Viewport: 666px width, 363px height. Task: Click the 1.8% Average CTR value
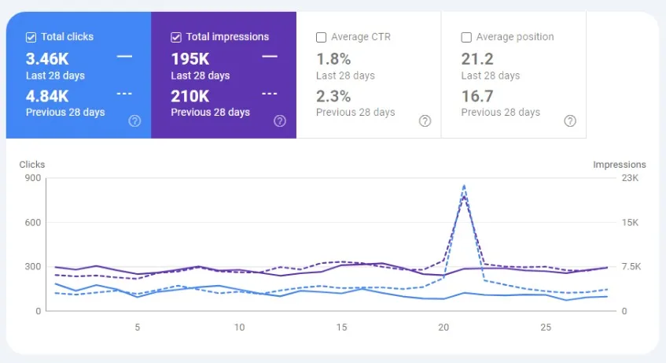pyautogui.click(x=333, y=58)
